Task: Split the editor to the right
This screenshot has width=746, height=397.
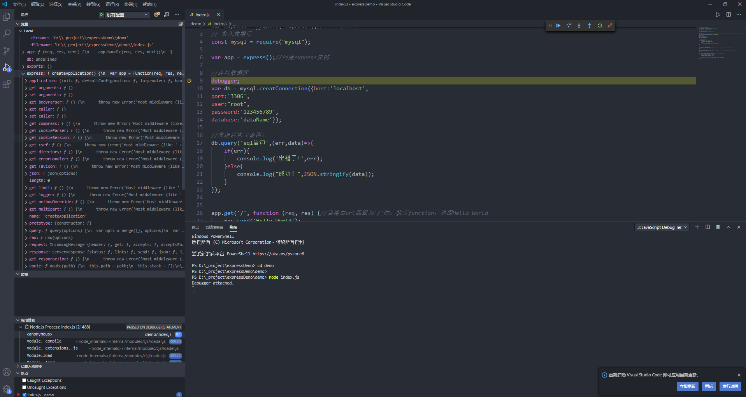Action: coord(728,15)
